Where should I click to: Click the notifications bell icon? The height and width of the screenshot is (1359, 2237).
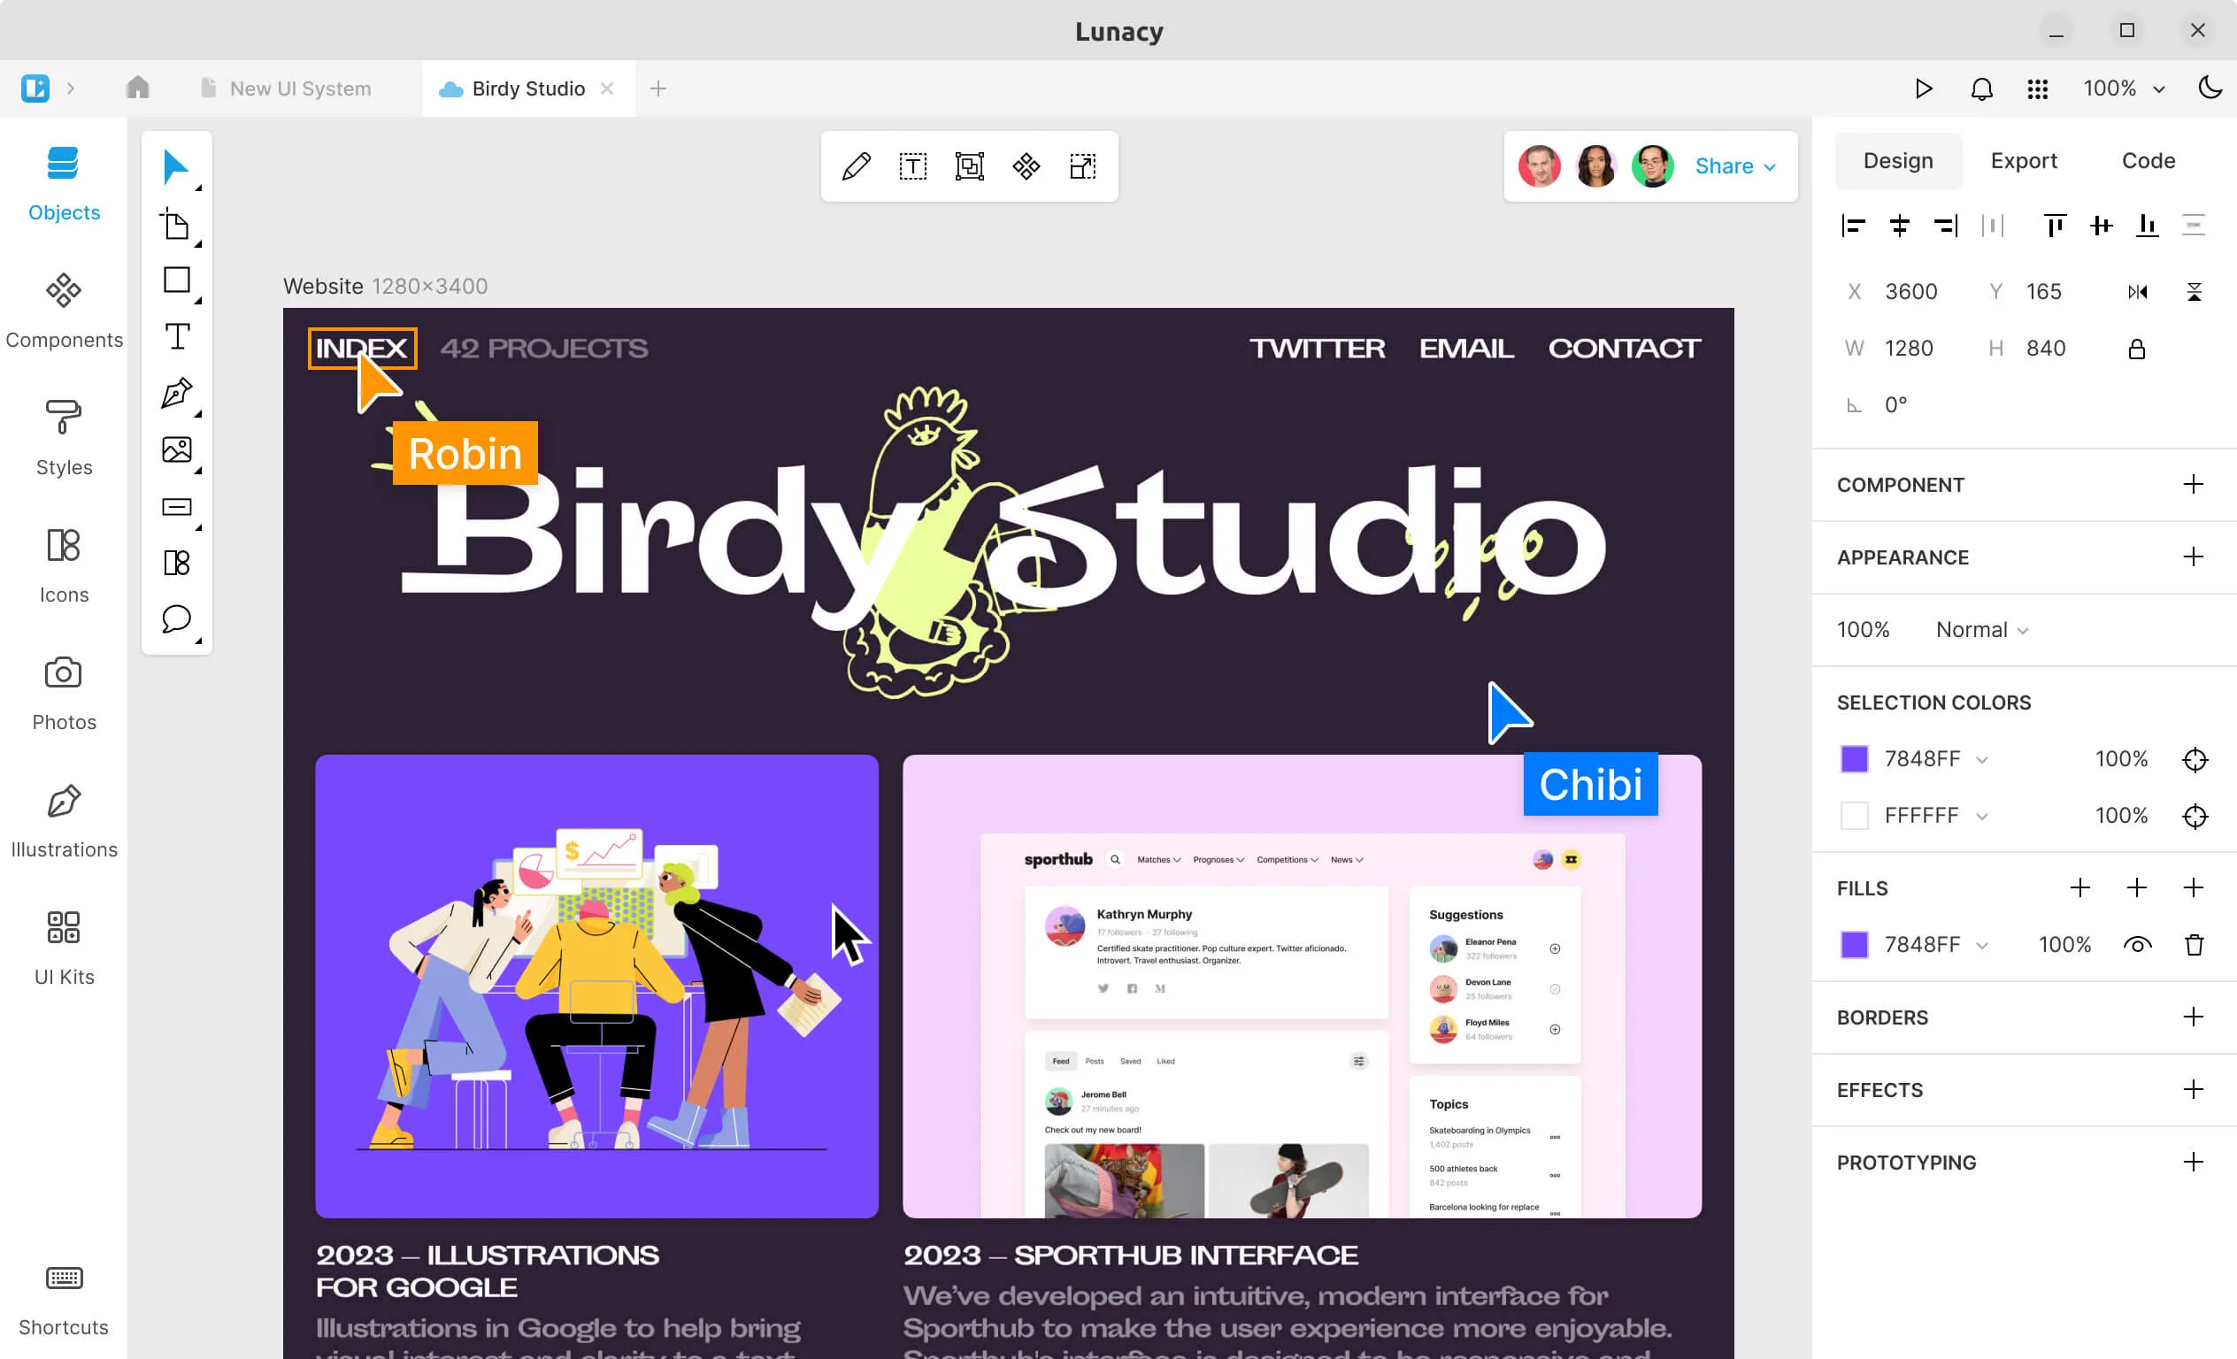click(x=1981, y=89)
